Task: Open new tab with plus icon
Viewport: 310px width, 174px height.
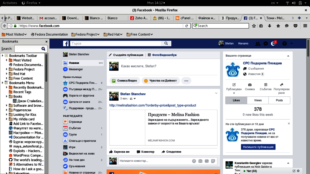Action: [299, 18]
